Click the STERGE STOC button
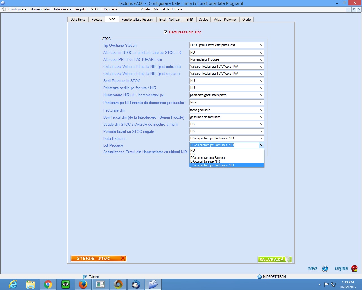Image resolution: width=362 pixels, height=290 pixels. (x=99, y=259)
